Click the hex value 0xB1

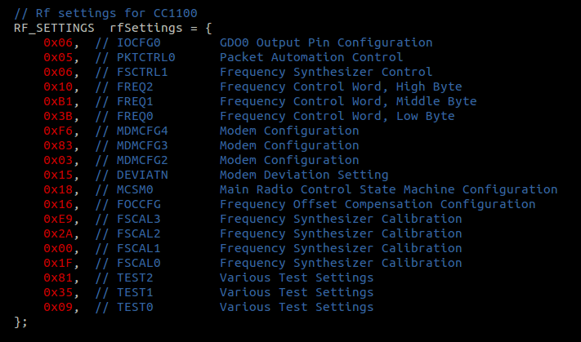coord(58,101)
